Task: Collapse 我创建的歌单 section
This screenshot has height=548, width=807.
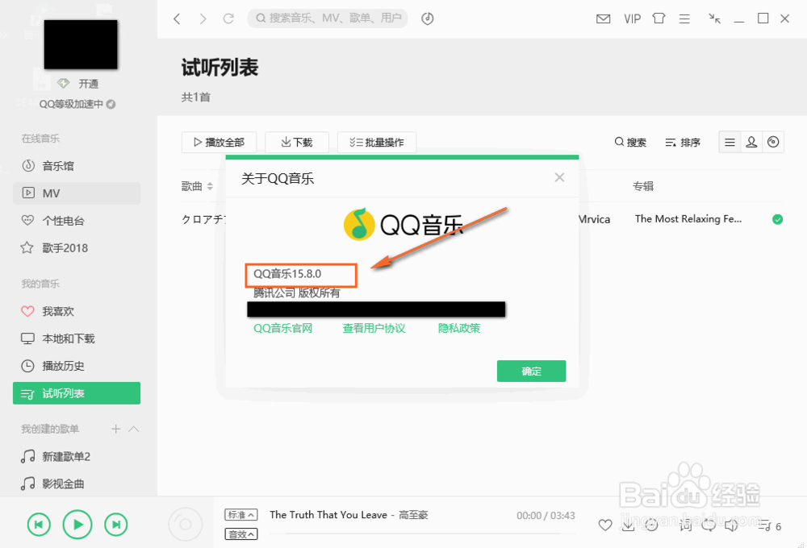Action: (134, 429)
